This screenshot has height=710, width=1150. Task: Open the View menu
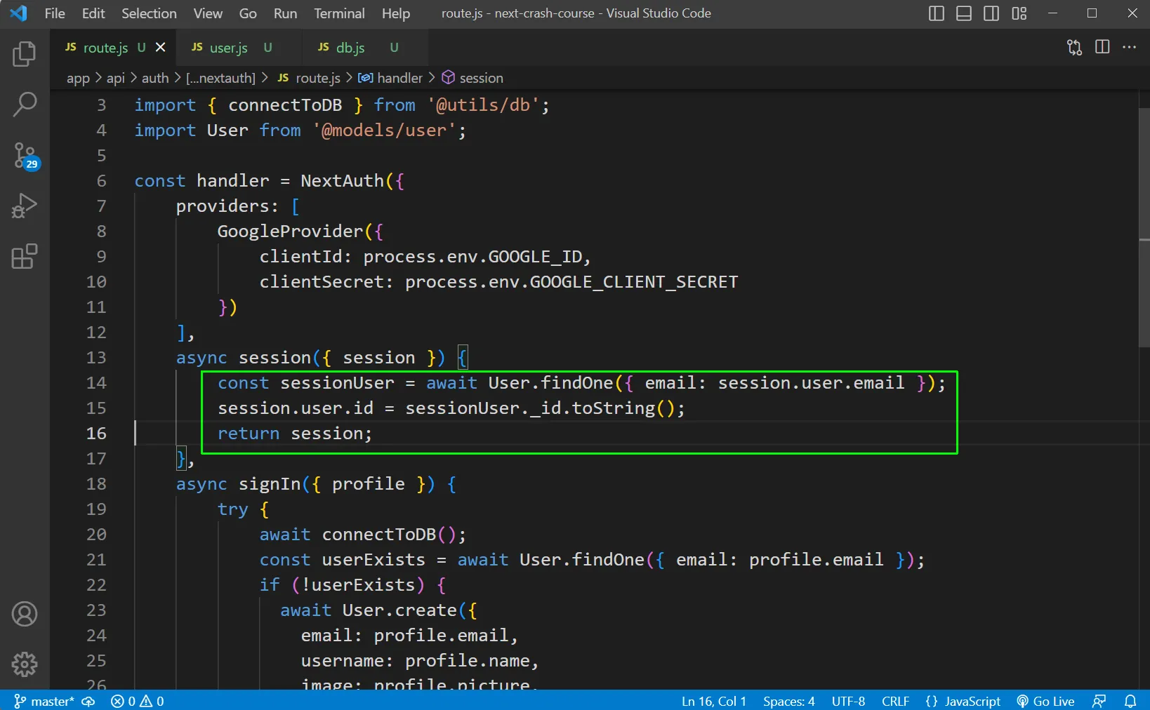208,13
